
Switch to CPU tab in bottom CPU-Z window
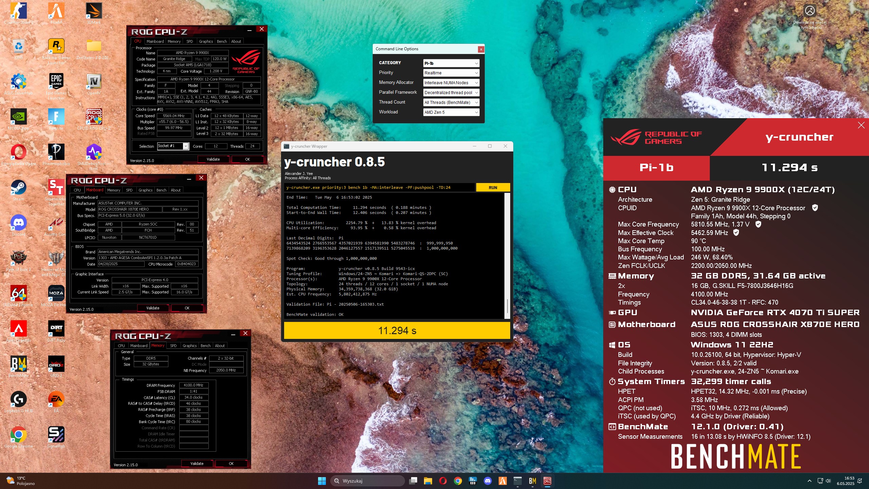[x=121, y=346]
